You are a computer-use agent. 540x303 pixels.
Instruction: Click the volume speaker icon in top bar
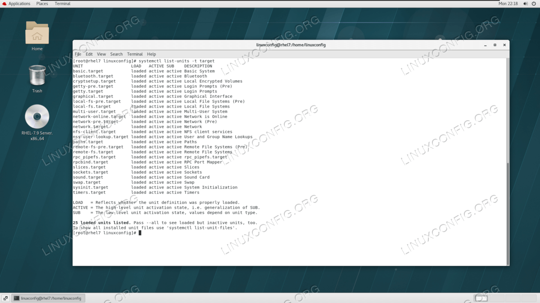(526, 4)
